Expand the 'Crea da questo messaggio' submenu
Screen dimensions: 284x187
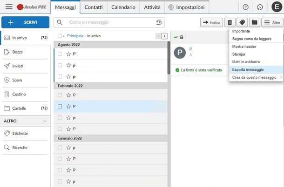(256, 77)
